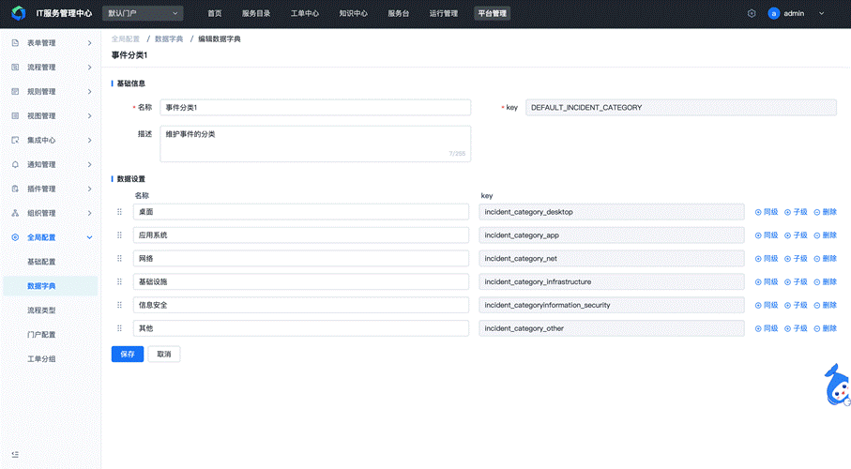This screenshot has width=851, height=469.
Task: Grab the drag handle for 桌面 row
Action: pos(119,212)
